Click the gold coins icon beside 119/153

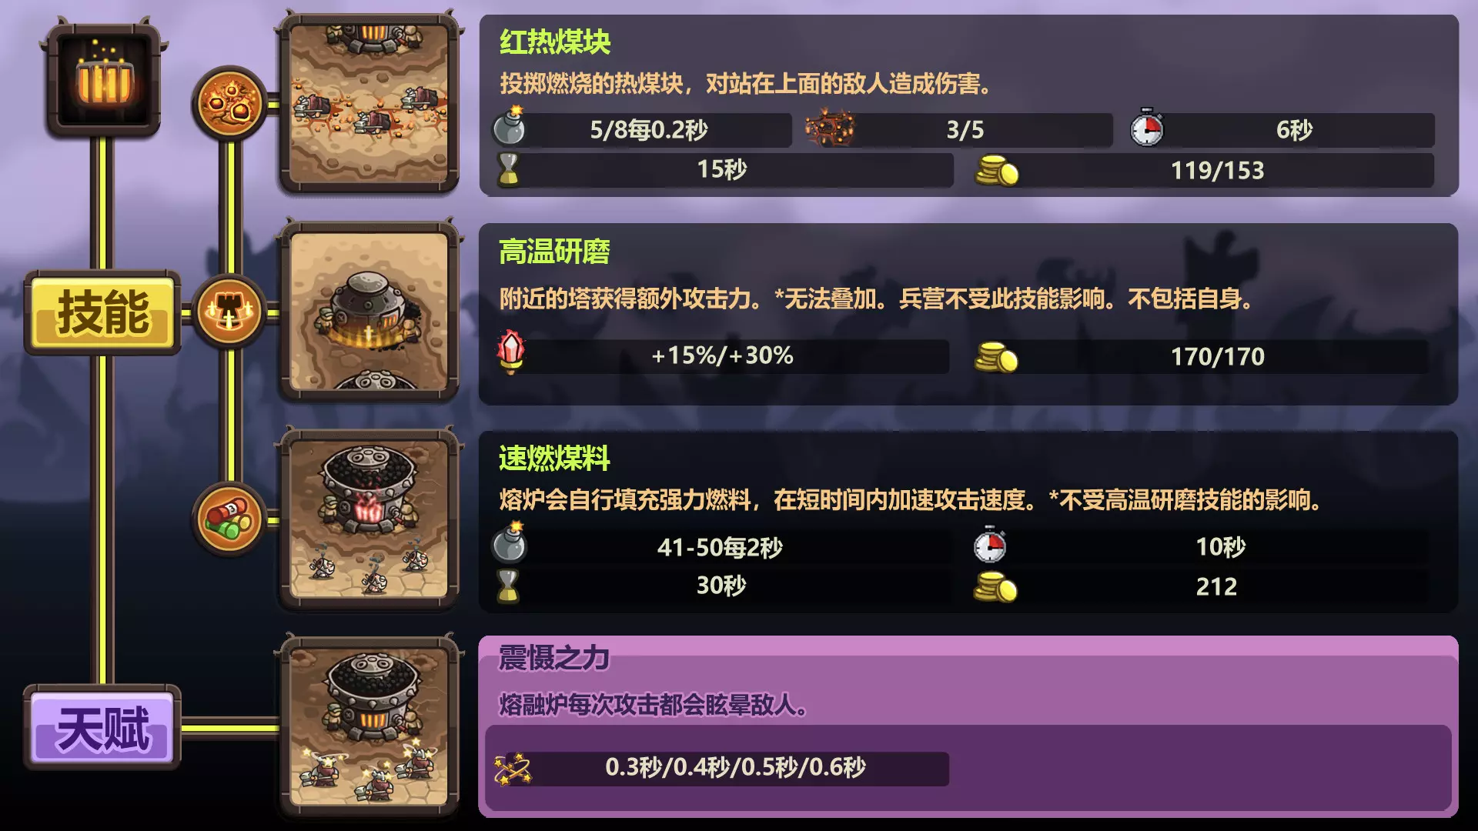[996, 170]
